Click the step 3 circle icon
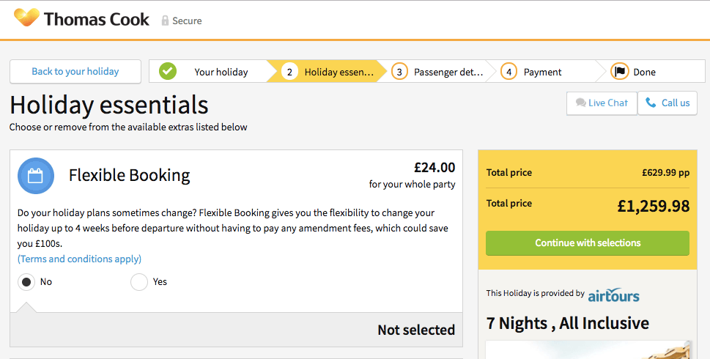Viewport: 710px width, 359px height. [399, 72]
